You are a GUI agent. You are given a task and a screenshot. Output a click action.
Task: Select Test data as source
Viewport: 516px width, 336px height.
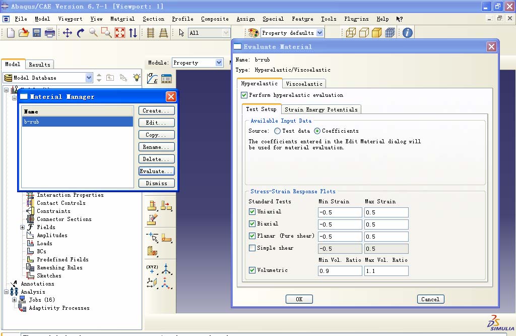(x=278, y=131)
